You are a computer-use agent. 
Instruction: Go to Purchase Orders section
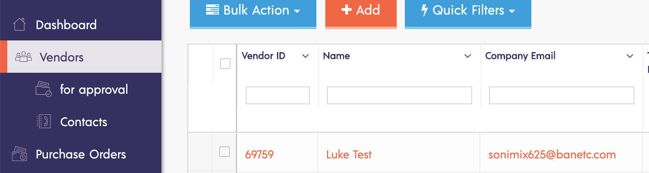click(x=81, y=154)
